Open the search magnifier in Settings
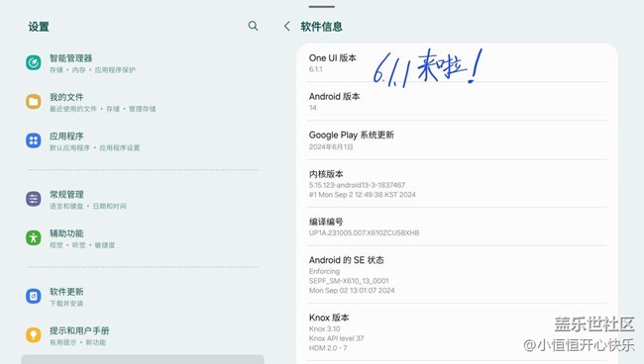This screenshot has width=644, height=364. [253, 26]
